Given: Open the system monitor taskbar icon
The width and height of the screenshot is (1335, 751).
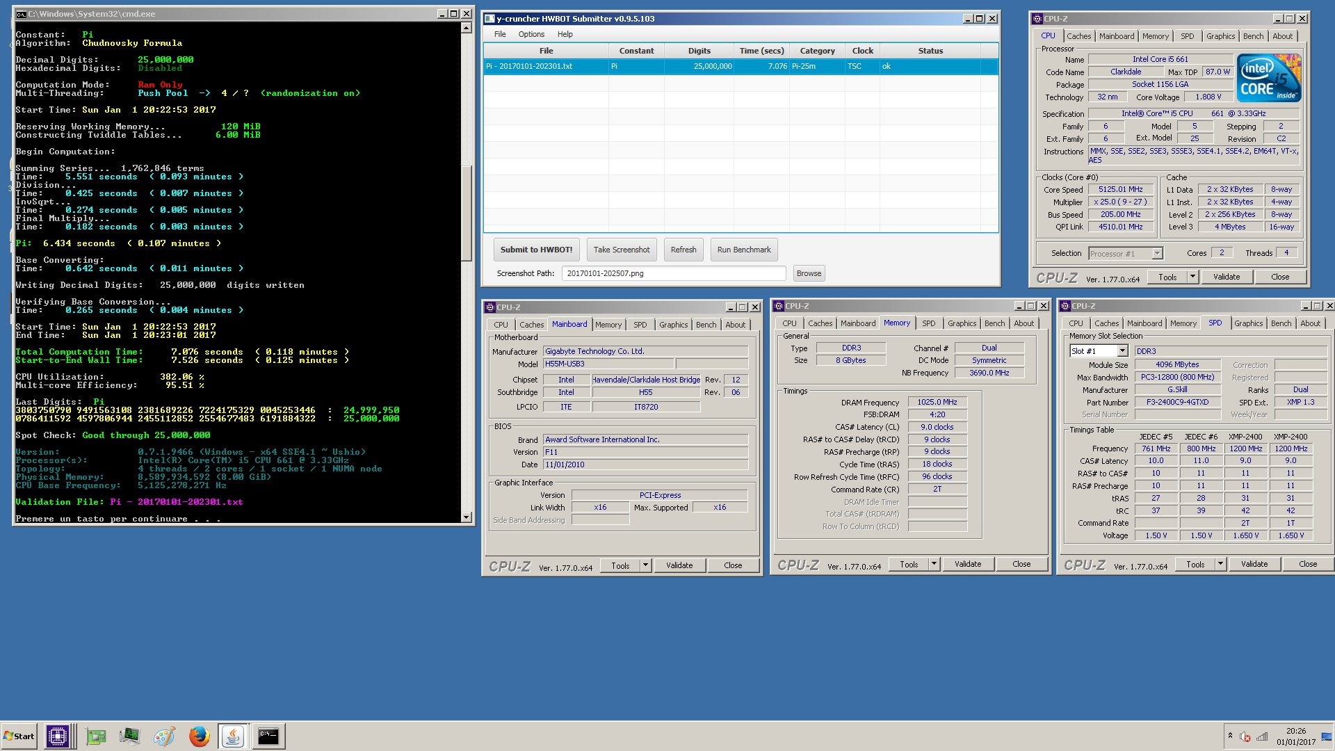Looking at the screenshot, I should [129, 736].
